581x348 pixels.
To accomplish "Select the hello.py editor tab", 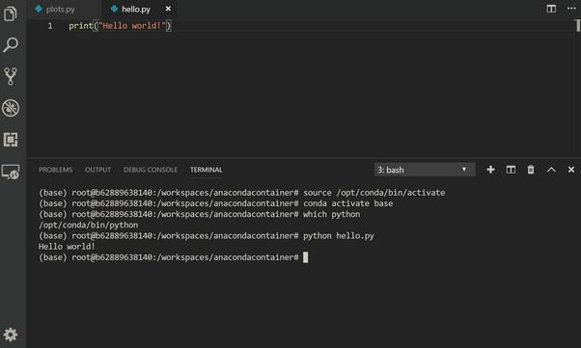I will coord(136,9).
